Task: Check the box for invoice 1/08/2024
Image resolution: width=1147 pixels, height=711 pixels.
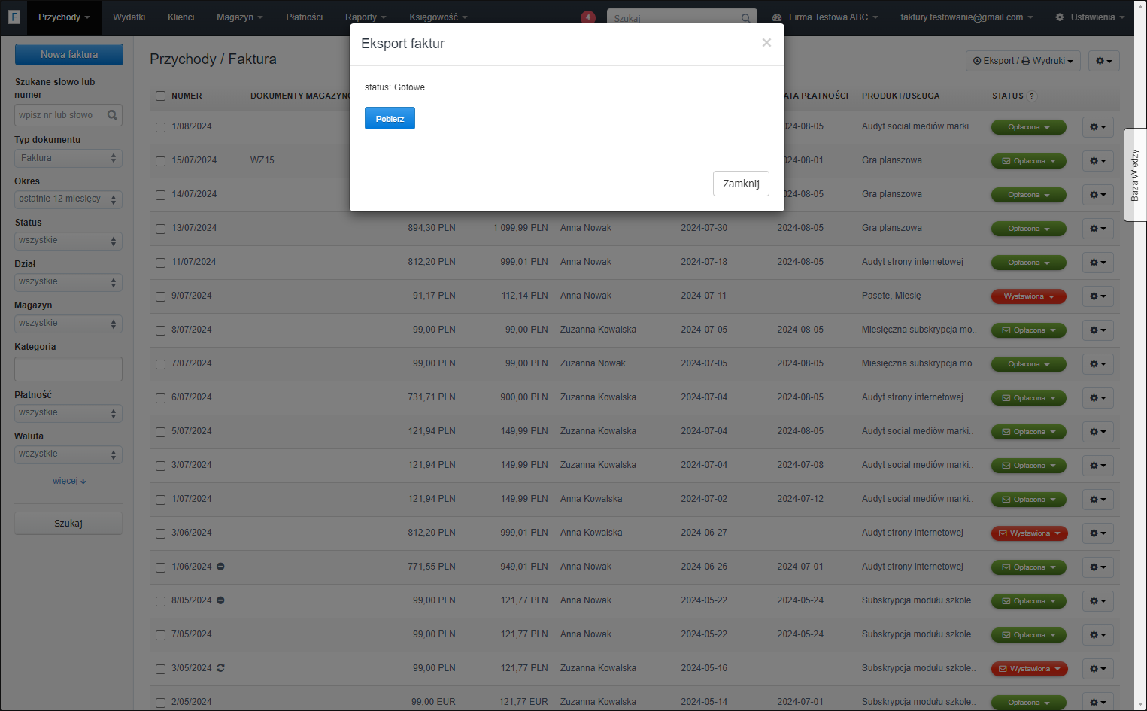Action: pyautogui.click(x=160, y=127)
